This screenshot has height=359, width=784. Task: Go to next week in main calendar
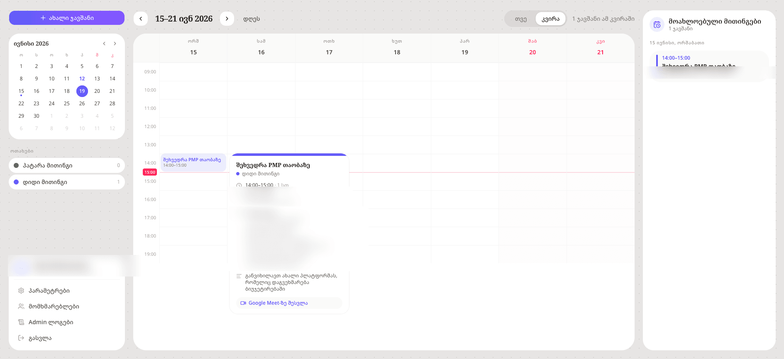pyautogui.click(x=227, y=19)
